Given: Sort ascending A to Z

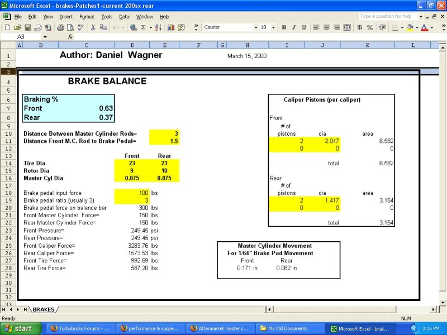Looking at the screenshot, I should click(x=158, y=27).
